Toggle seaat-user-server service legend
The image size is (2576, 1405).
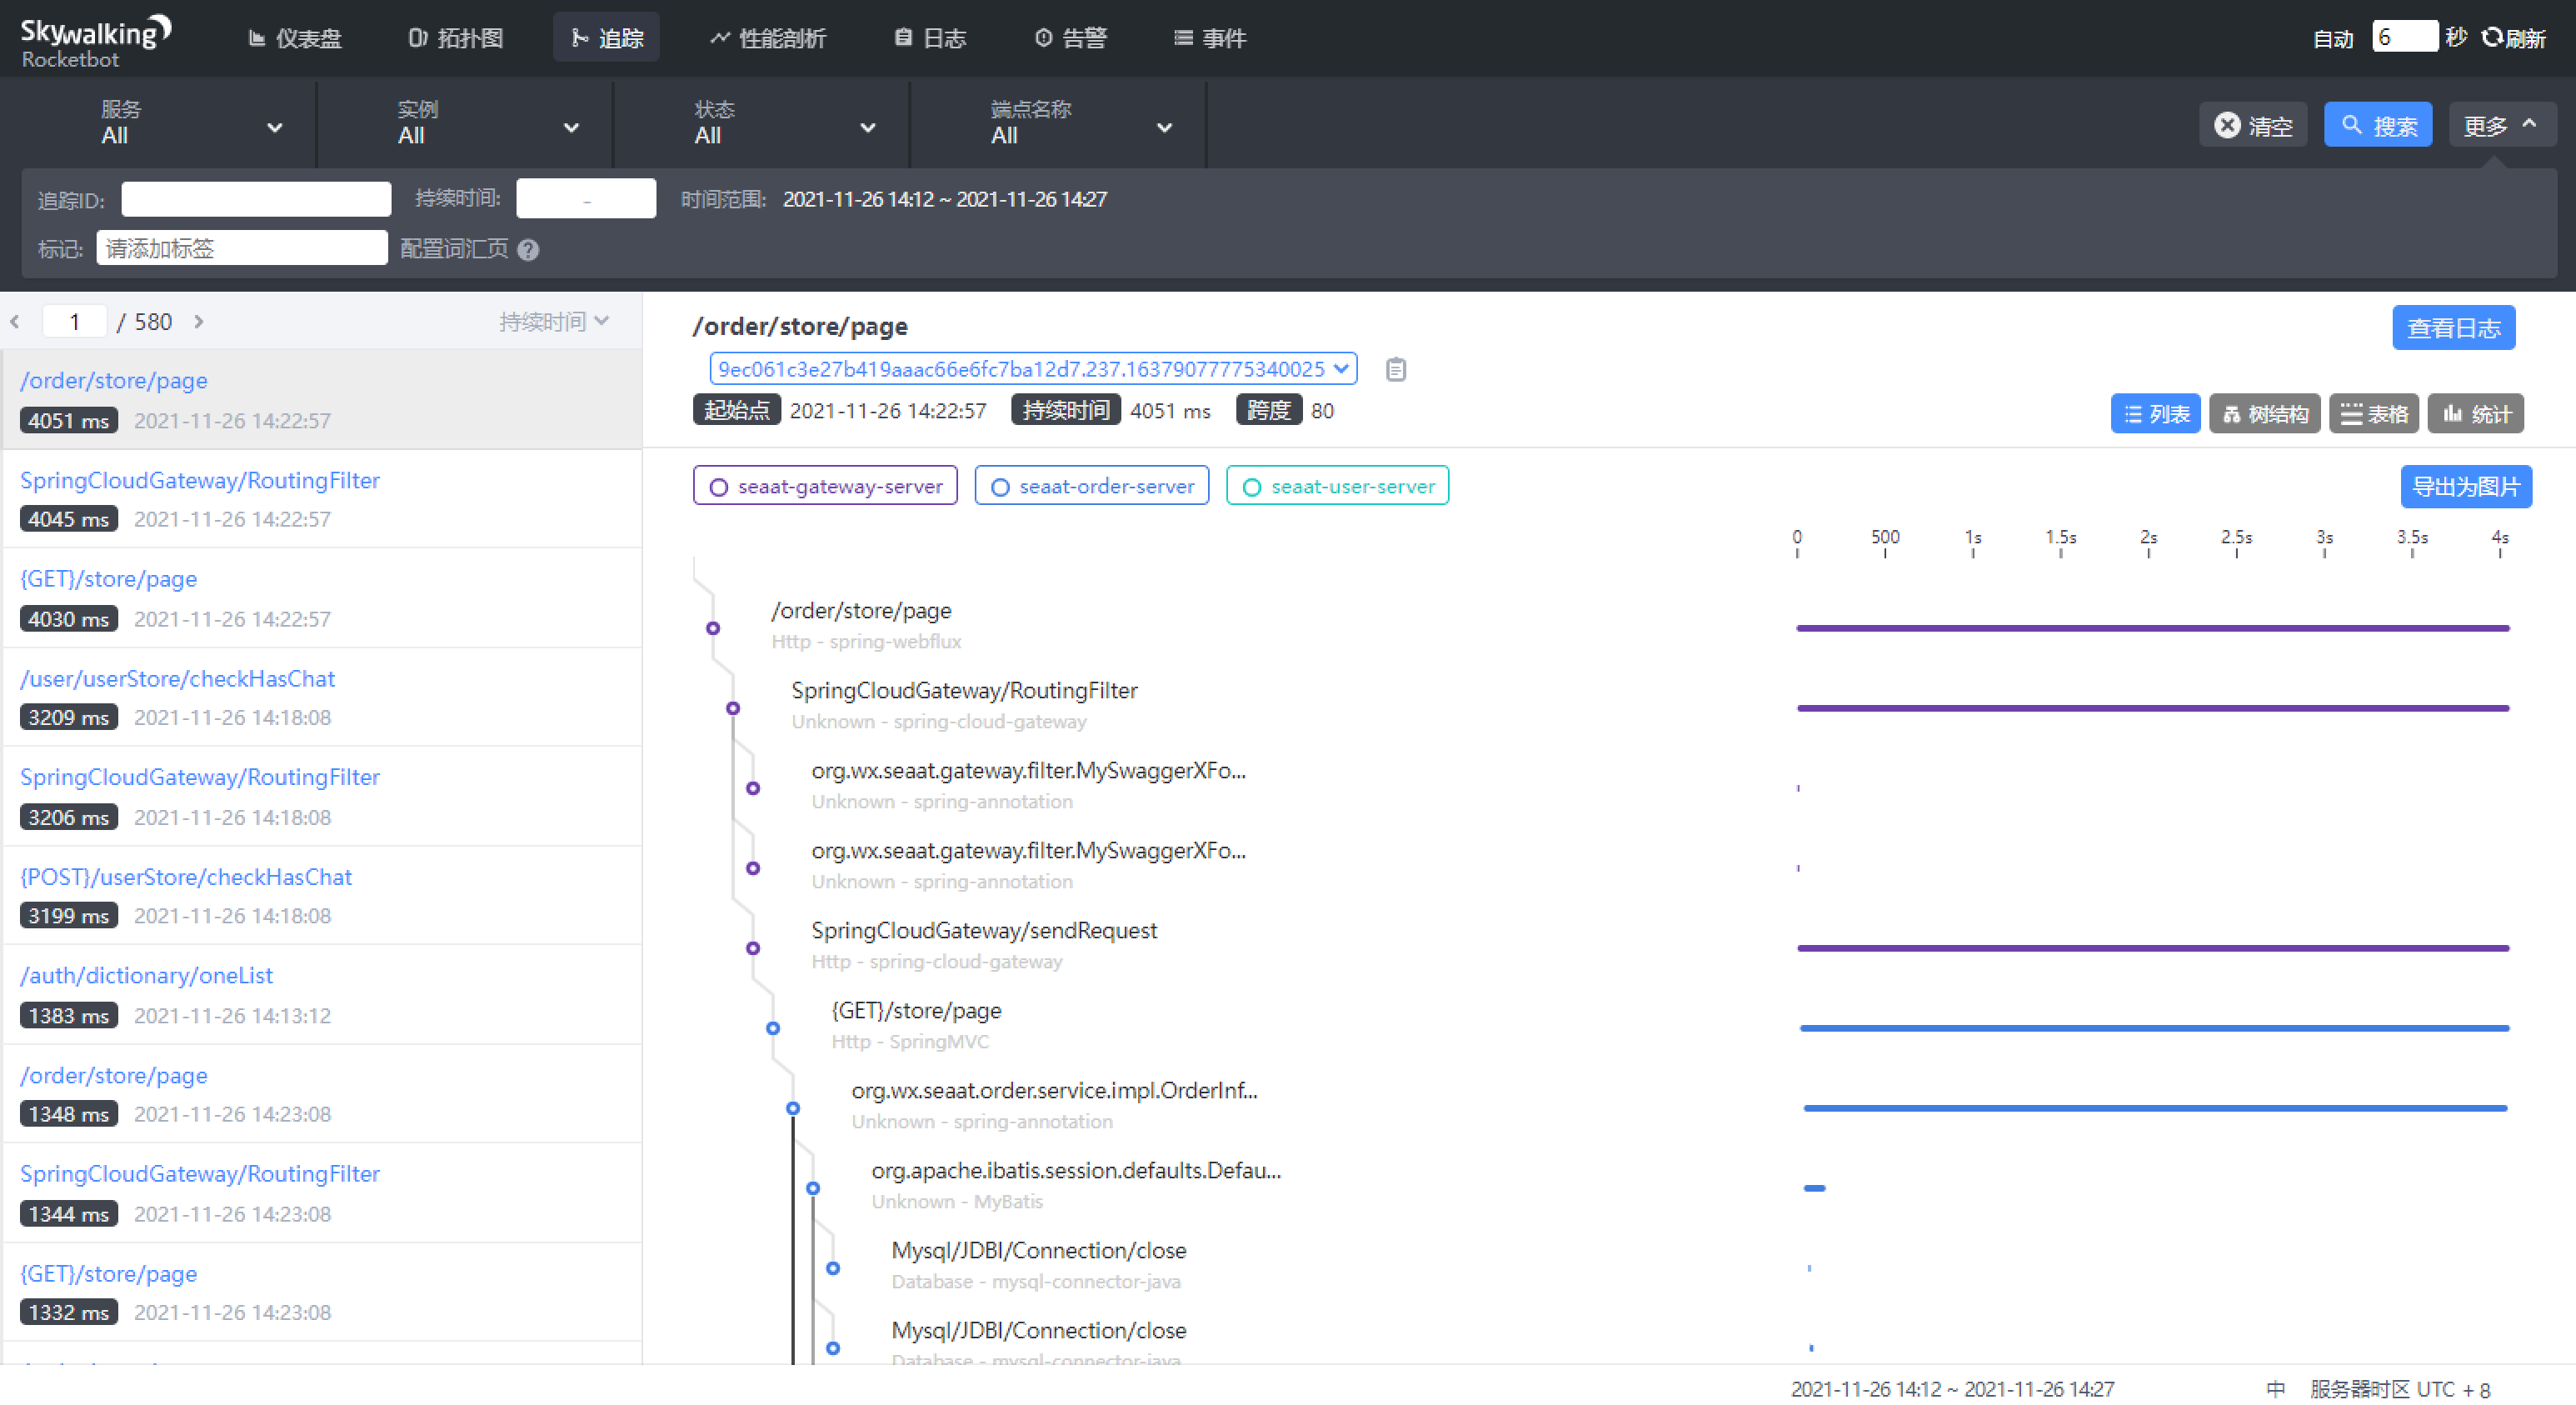[x=1338, y=486]
